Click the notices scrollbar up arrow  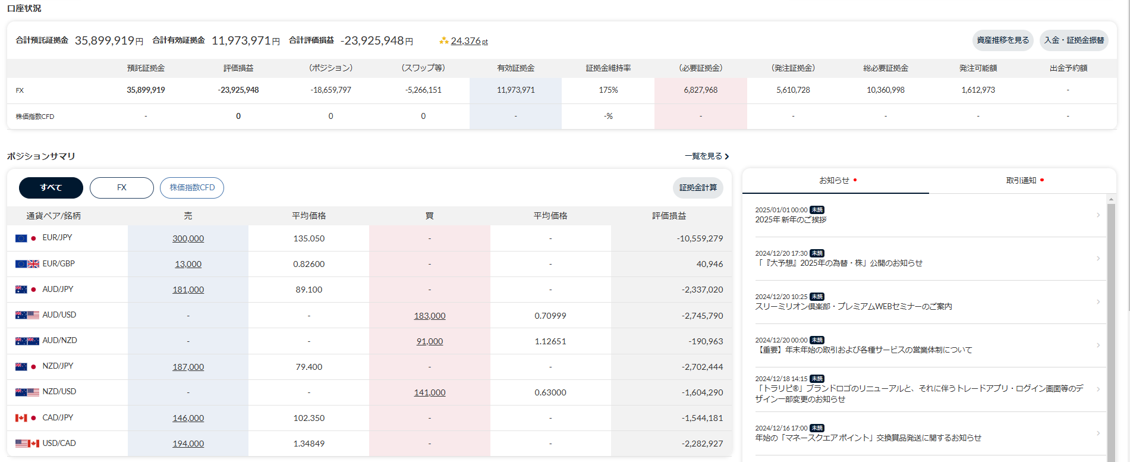(1111, 199)
